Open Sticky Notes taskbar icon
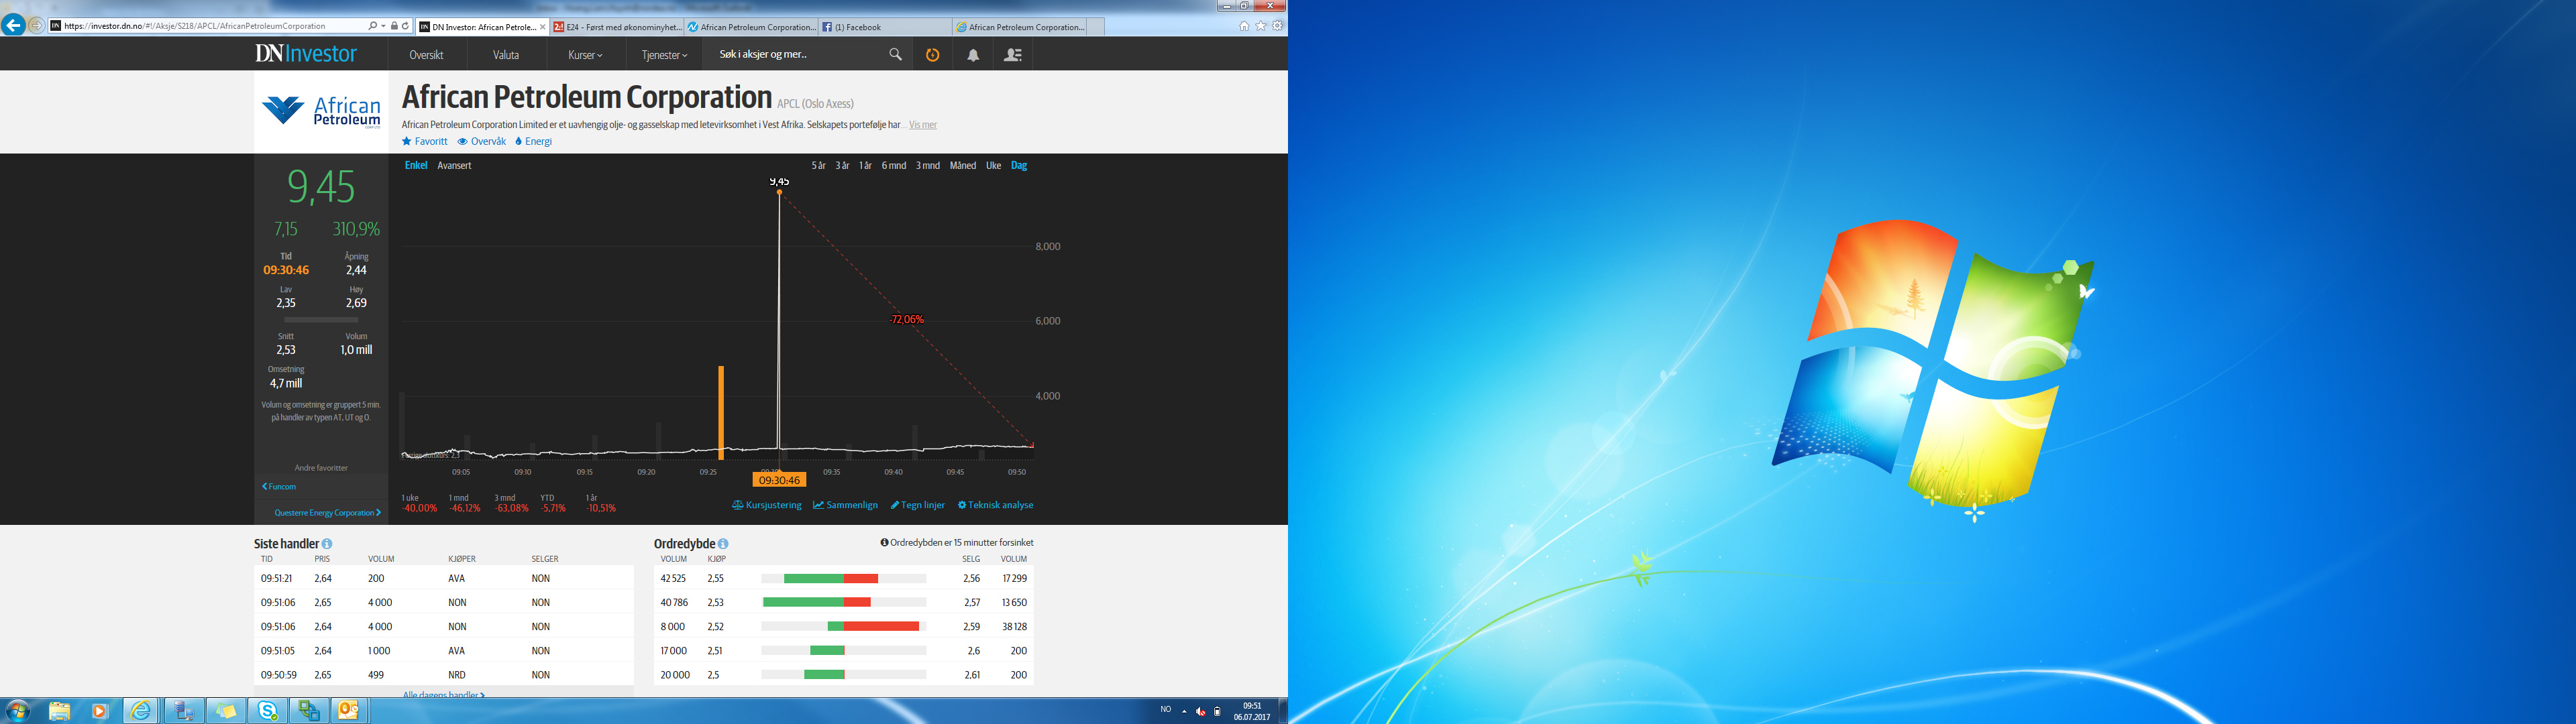The height and width of the screenshot is (724, 2576). pos(226,711)
